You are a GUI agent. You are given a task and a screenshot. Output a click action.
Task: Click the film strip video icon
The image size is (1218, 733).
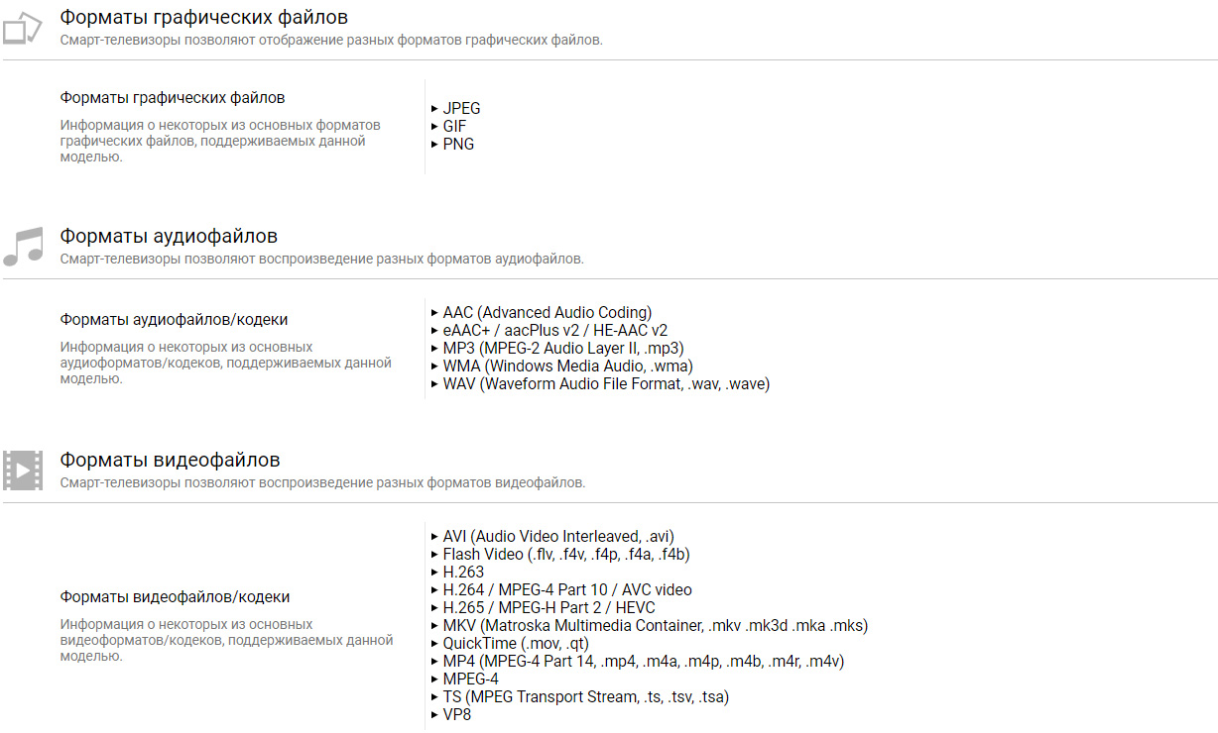[22, 471]
